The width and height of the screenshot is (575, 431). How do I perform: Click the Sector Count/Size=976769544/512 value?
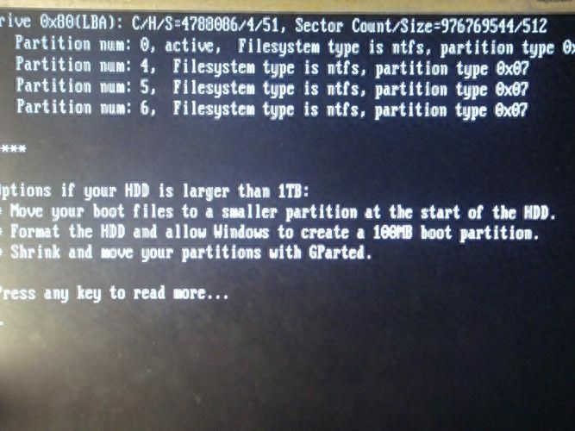[x=421, y=26]
